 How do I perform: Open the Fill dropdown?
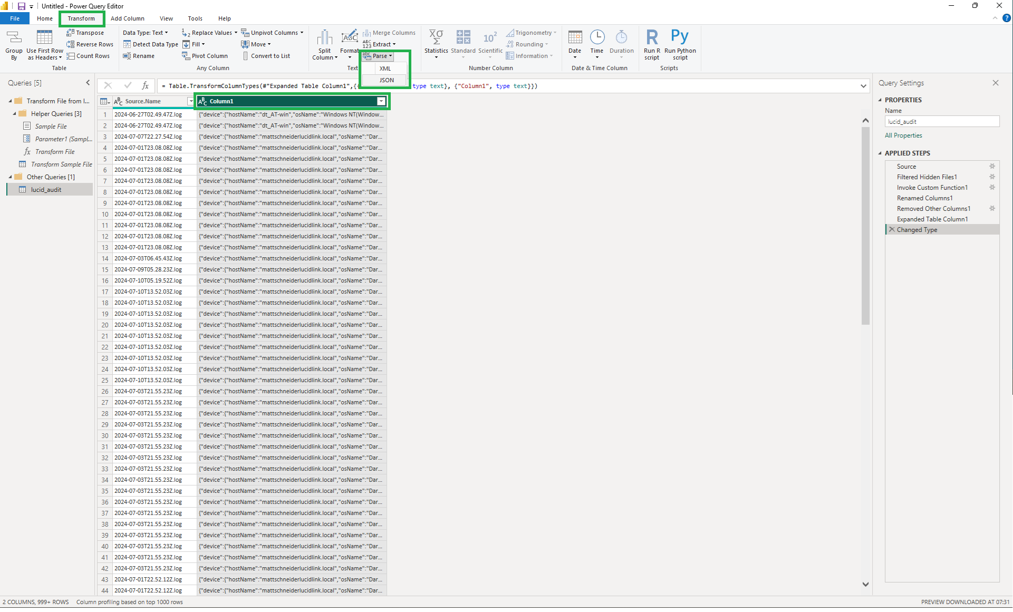pos(194,44)
